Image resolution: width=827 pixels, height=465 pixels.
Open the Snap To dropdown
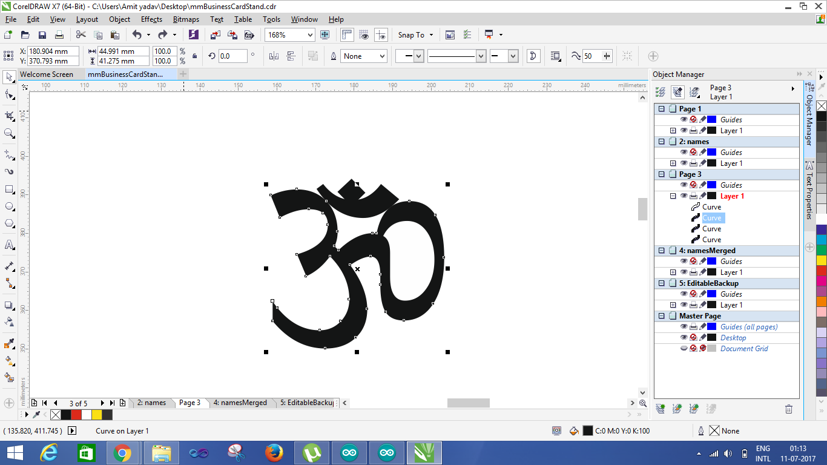416,35
